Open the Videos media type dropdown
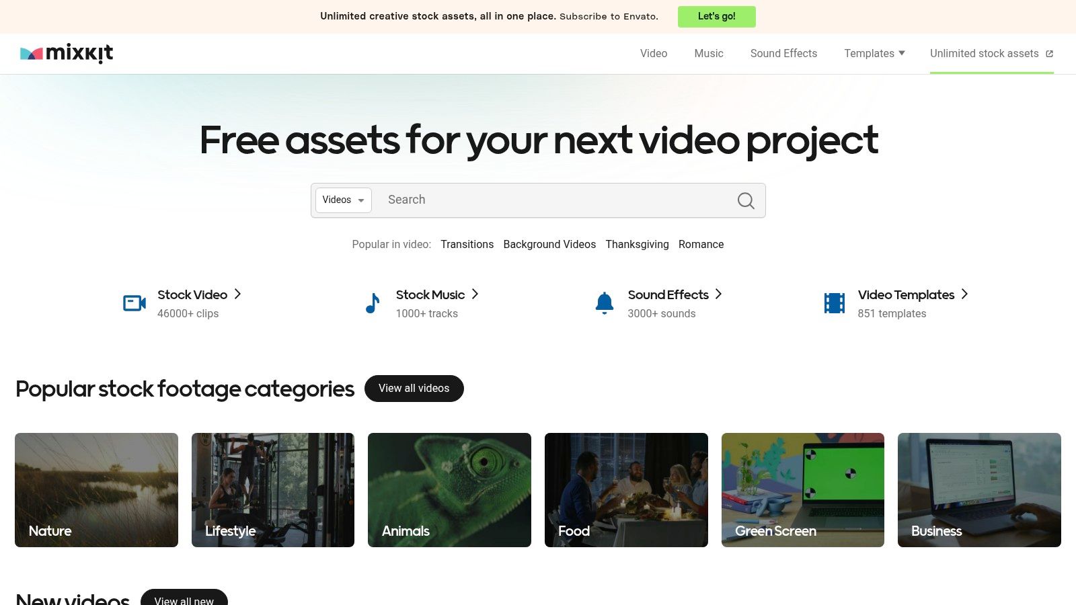 343,200
